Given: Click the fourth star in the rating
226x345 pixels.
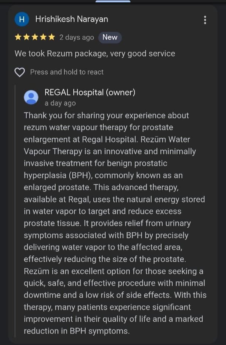Looking at the screenshot, I should tap(43, 37).
